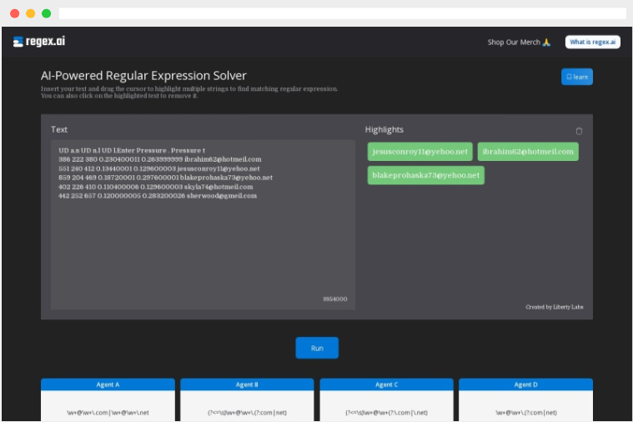Click the red macOS close window button

click(14, 13)
